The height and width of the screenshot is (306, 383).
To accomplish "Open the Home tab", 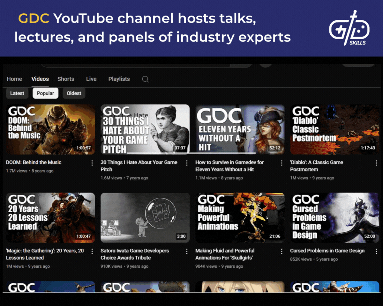I will click(14, 79).
